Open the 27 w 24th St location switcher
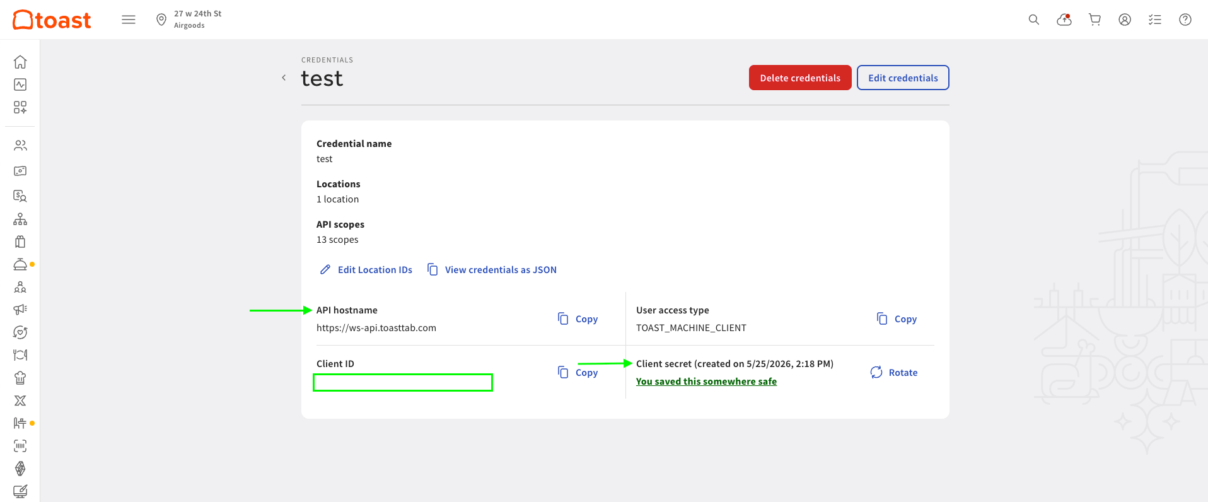 point(189,20)
